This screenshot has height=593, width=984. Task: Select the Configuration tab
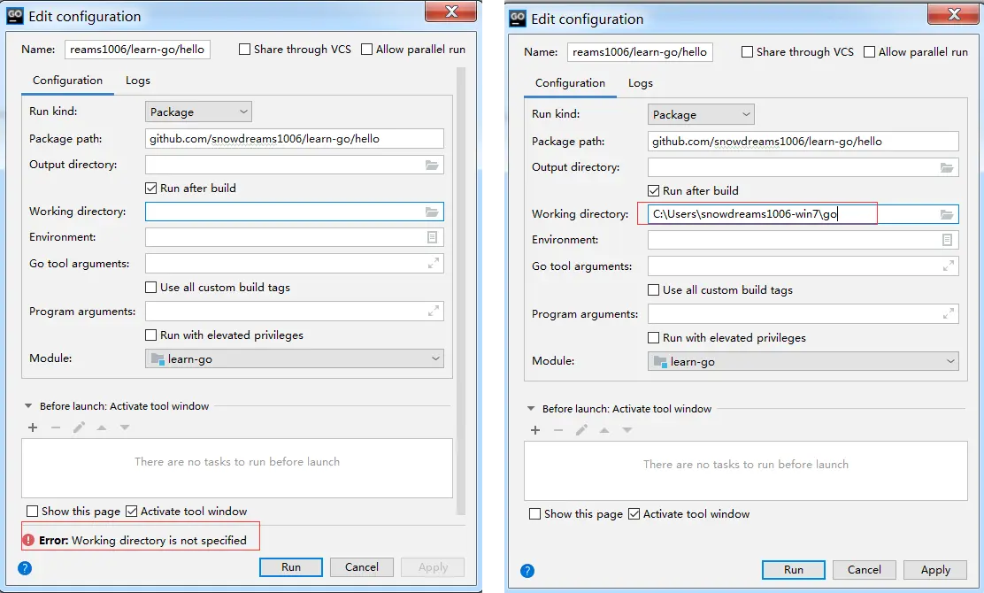[67, 80]
